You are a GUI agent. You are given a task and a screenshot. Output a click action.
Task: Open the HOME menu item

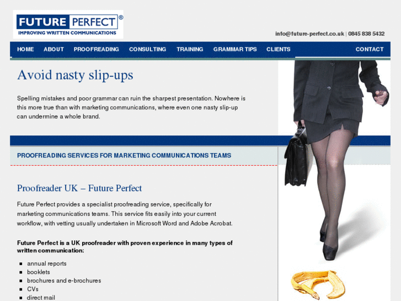click(x=25, y=49)
